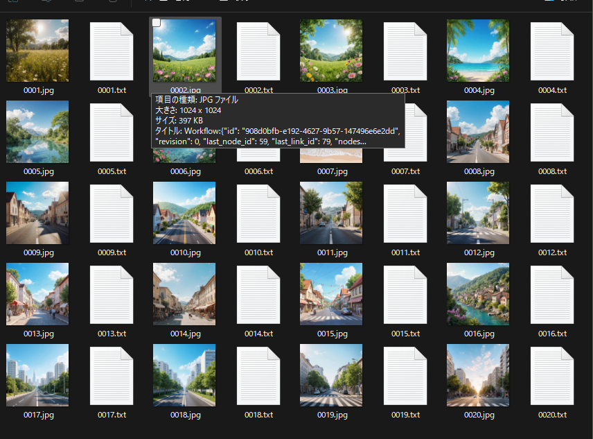Click the 0018.jpg file name label
The width and height of the screenshot is (593, 439).
[x=185, y=415]
